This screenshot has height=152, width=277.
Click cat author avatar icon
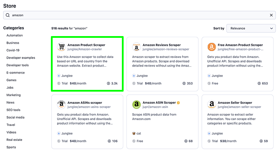pos(134,133)
